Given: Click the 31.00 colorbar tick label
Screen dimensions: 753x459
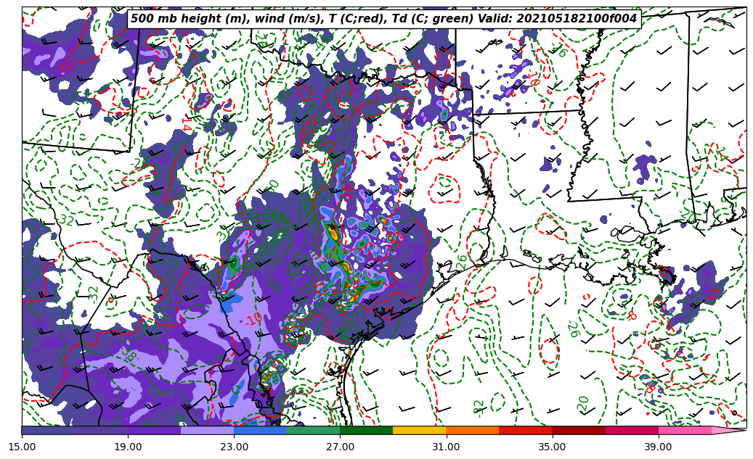Looking at the screenshot, I should (x=446, y=447).
